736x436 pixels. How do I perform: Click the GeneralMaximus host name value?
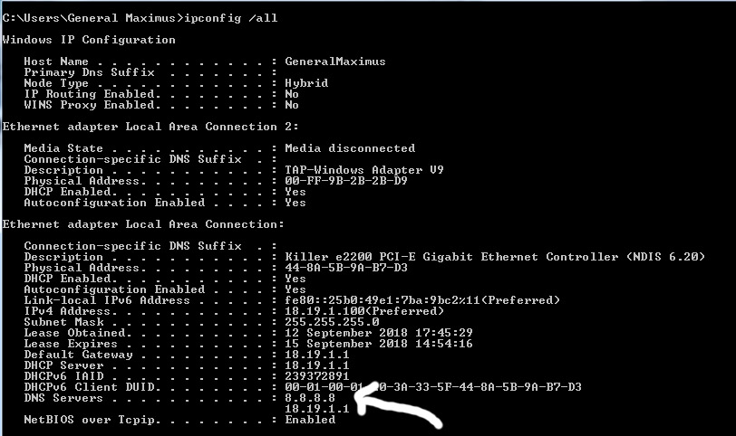[335, 62]
